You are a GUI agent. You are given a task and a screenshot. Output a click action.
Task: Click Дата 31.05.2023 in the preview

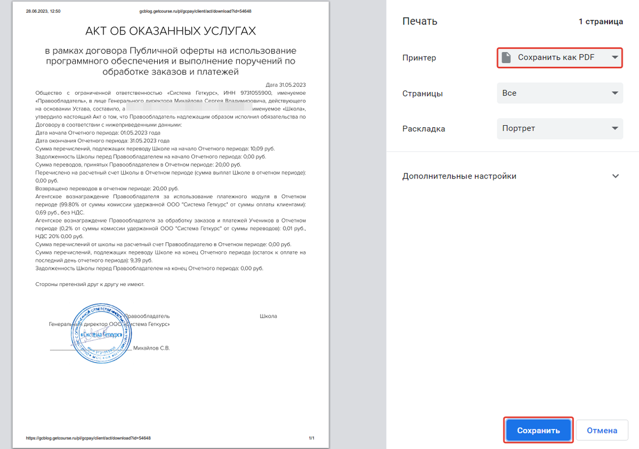tap(286, 85)
